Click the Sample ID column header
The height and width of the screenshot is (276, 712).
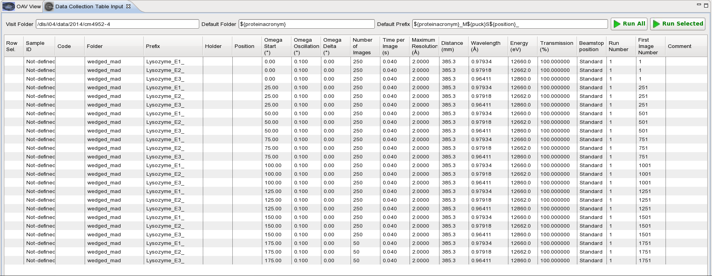click(39, 46)
